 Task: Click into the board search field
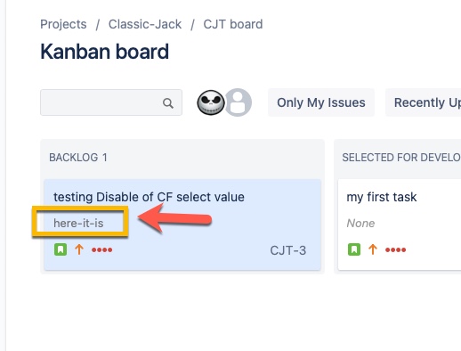[111, 102]
